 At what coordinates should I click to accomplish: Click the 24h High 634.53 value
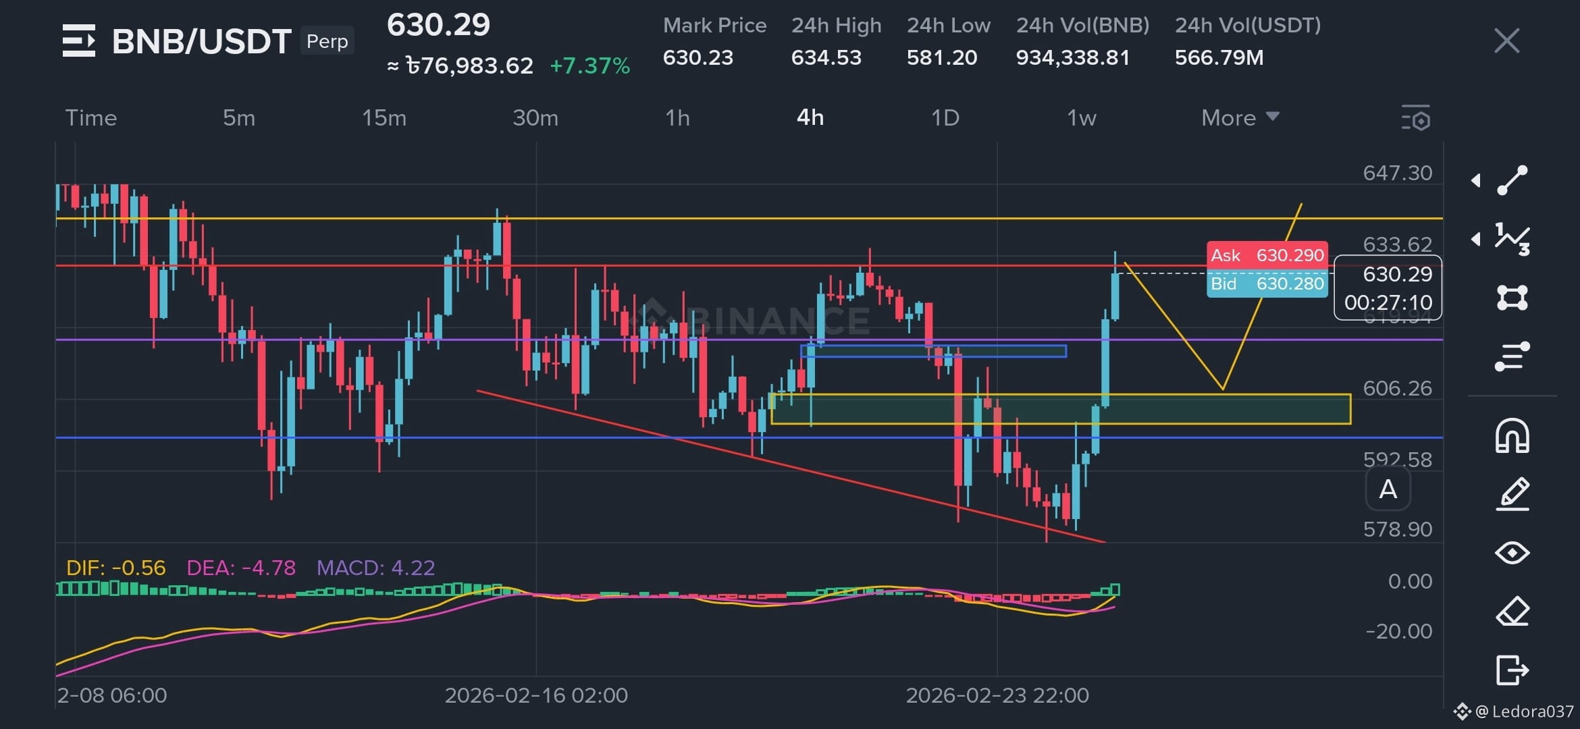(x=826, y=58)
